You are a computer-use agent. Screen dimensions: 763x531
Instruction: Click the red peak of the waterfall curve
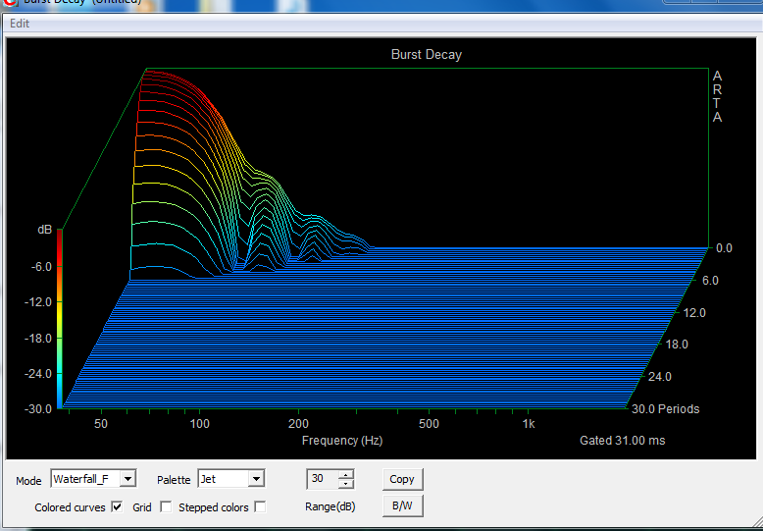coord(150,72)
